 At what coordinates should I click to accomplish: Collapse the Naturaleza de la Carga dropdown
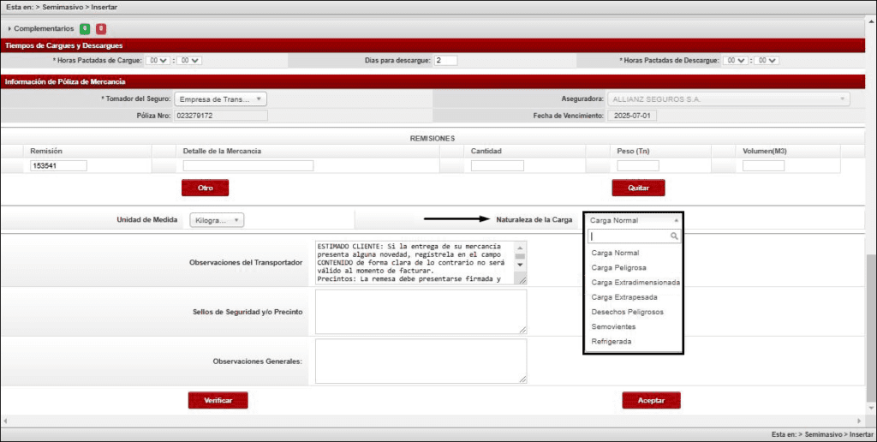coord(633,220)
